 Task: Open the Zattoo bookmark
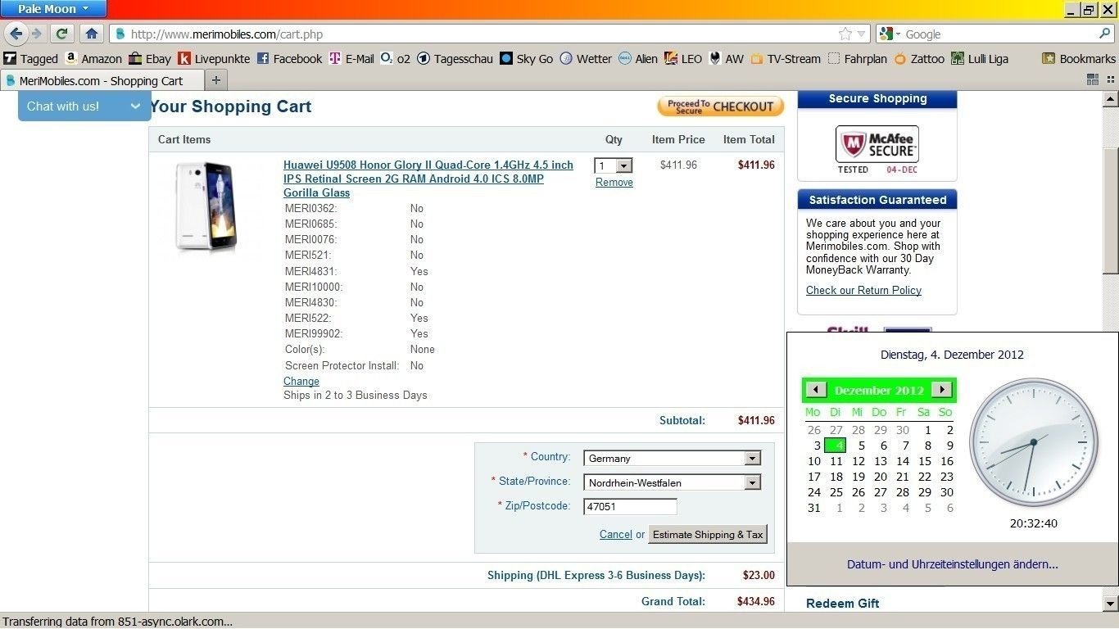(919, 58)
